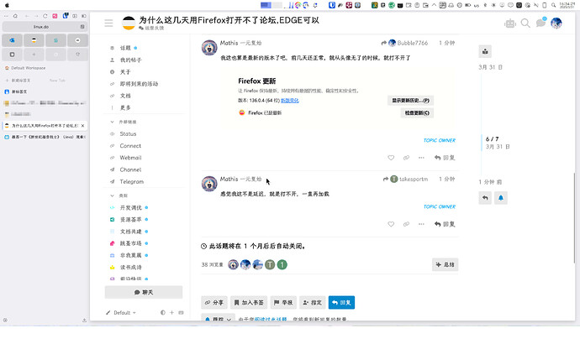Image resolution: width=580 pixels, height=344 pixels.
Task: Open the 跳蚤市场 category
Action: click(130, 243)
